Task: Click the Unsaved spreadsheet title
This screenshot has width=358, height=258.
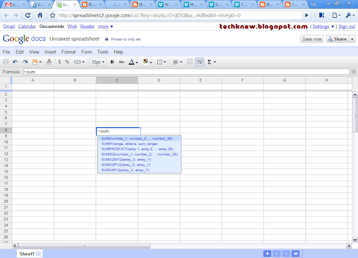Action: (x=74, y=39)
